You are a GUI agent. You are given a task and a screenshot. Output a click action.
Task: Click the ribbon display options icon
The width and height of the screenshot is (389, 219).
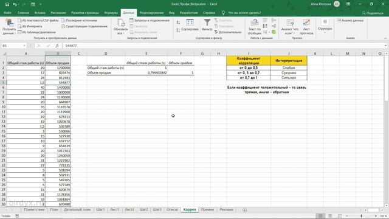pos(348,4)
